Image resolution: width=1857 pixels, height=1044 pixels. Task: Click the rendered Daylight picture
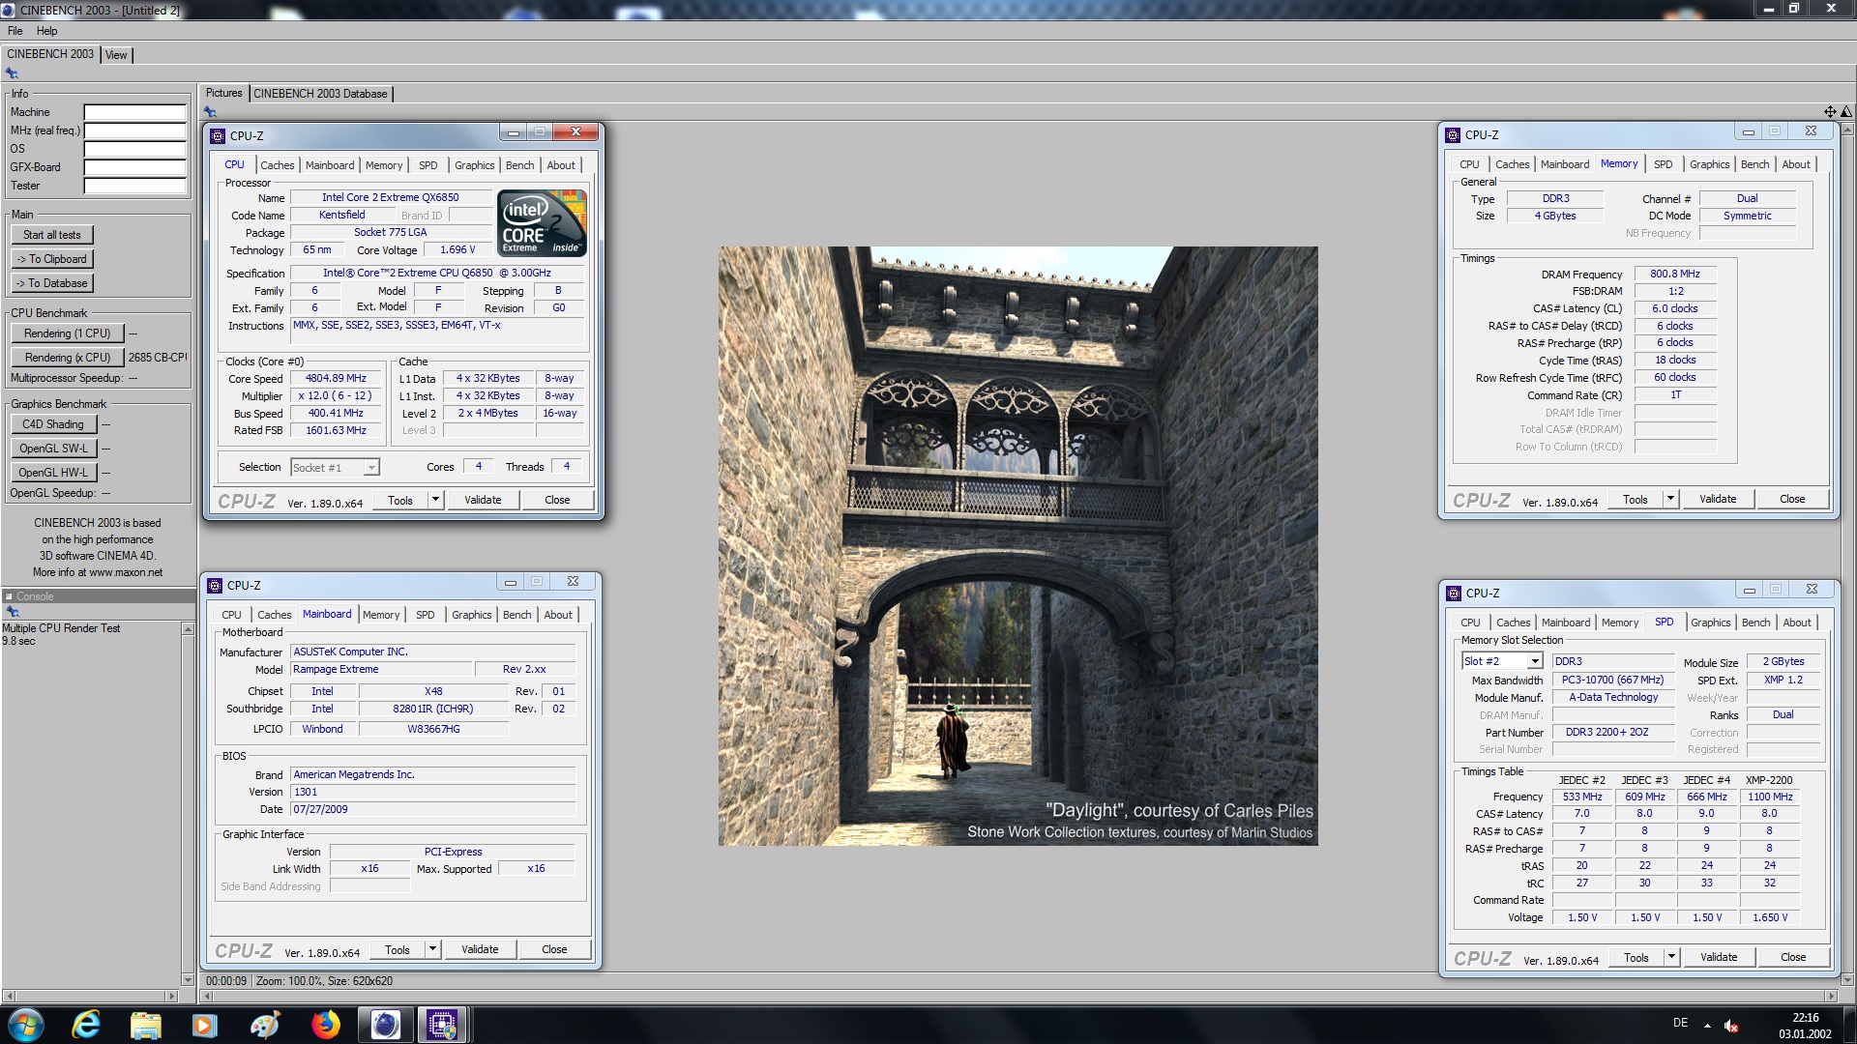point(1017,546)
